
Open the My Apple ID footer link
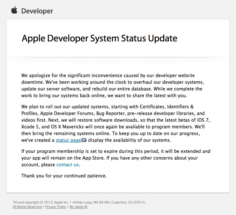78,207
